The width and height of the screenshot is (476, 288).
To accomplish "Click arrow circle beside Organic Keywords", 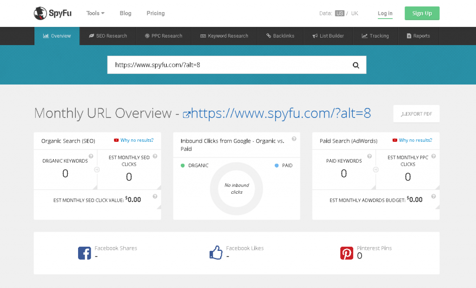I will pyautogui.click(x=97, y=170).
